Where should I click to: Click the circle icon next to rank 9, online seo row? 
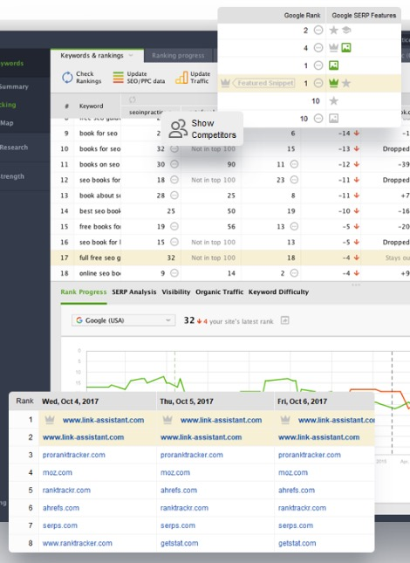(174, 273)
